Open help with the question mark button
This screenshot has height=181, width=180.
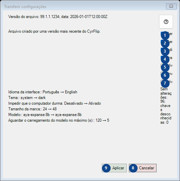[166, 22]
